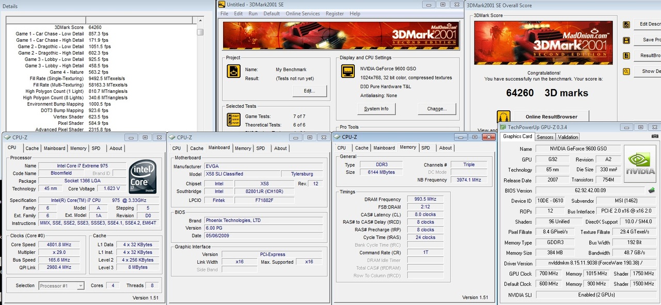661x305 pixels.
Task: Open the Help menu in 3DMark2001
Action: coord(355,14)
